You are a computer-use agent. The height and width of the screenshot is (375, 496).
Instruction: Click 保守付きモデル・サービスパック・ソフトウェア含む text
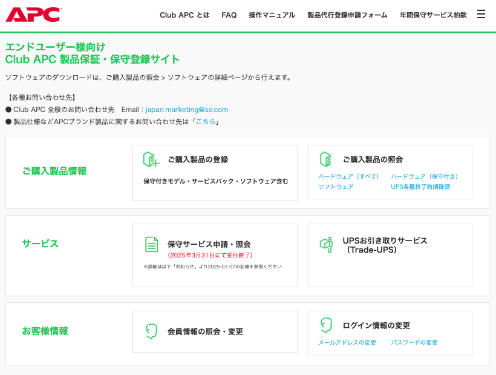click(x=216, y=181)
